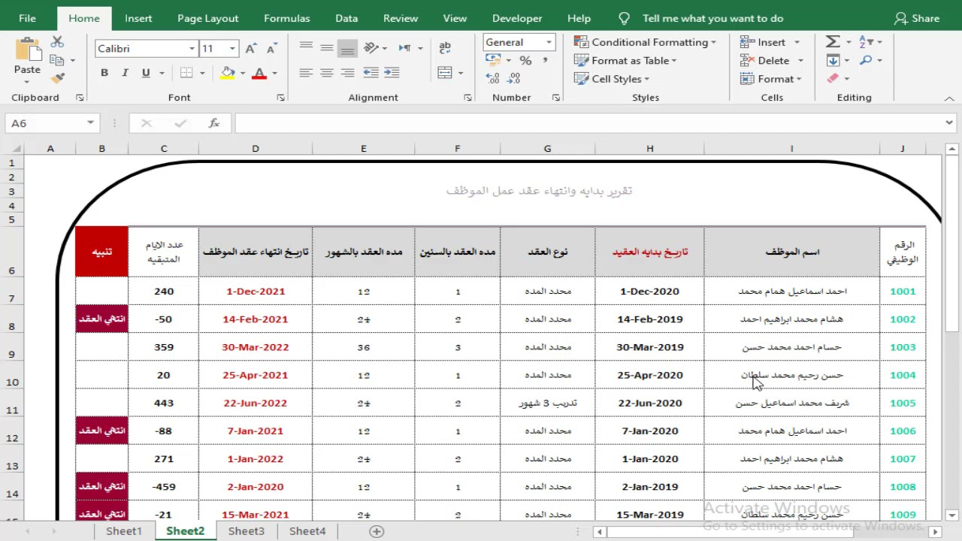Decrease font size with small A
Screen dimensions: 962x541
[272, 48]
